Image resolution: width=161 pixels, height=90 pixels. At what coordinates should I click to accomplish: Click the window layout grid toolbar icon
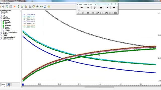tap(11, 7)
